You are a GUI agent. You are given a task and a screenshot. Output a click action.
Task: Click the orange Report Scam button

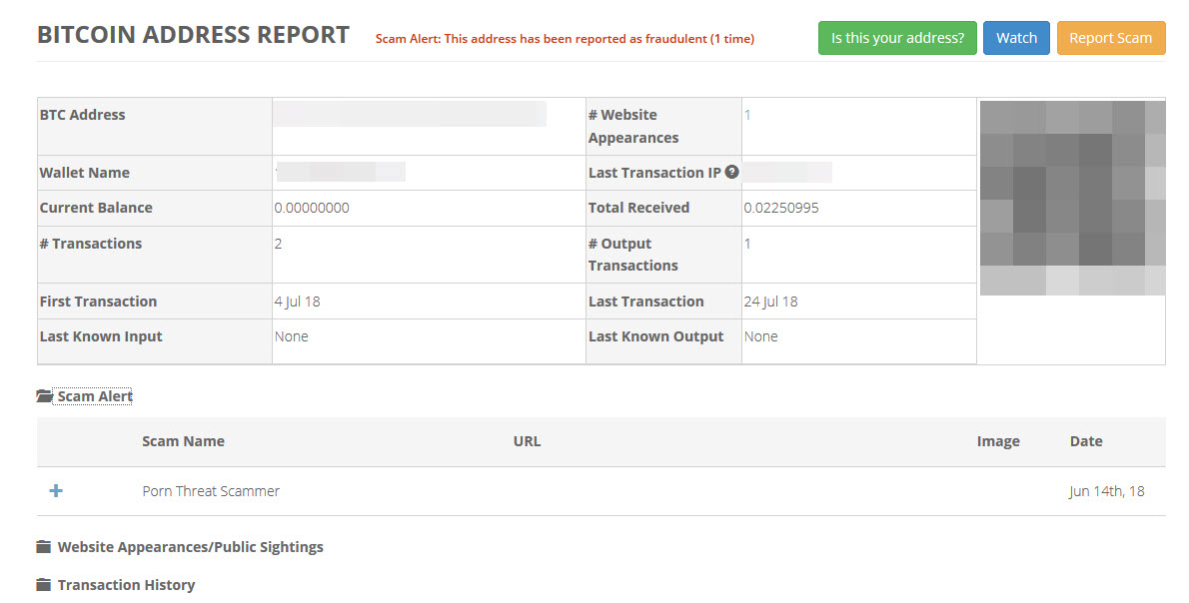point(1110,38)
